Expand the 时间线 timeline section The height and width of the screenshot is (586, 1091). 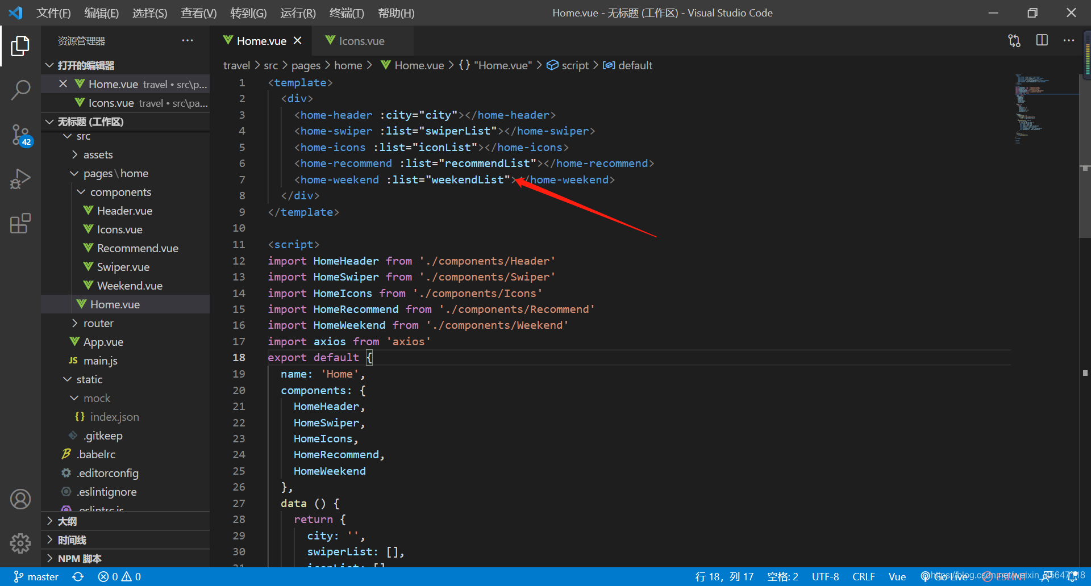[126, 540]
